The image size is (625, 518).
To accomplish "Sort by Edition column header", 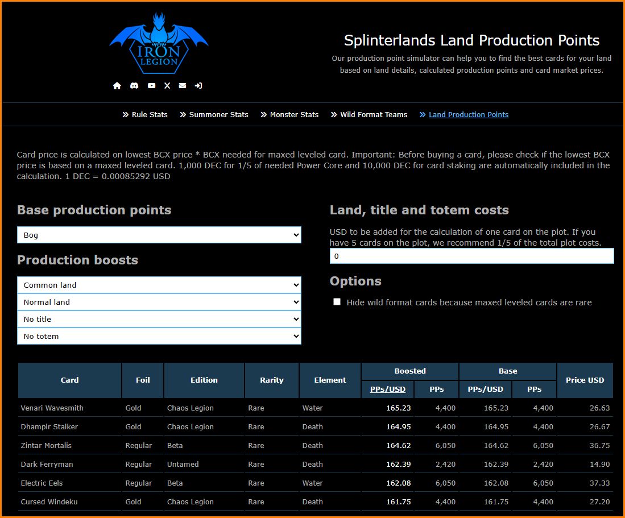I will [x=204, y=380].
